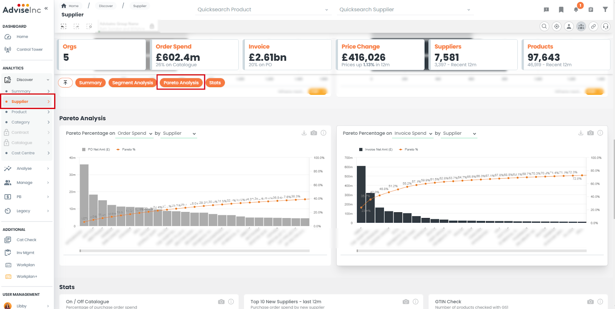Open the filter funnel icon

point(605,10)
